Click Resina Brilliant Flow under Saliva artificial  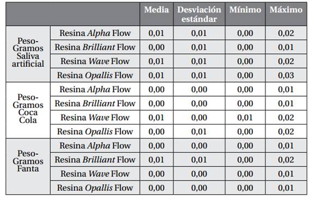[95, 47]
